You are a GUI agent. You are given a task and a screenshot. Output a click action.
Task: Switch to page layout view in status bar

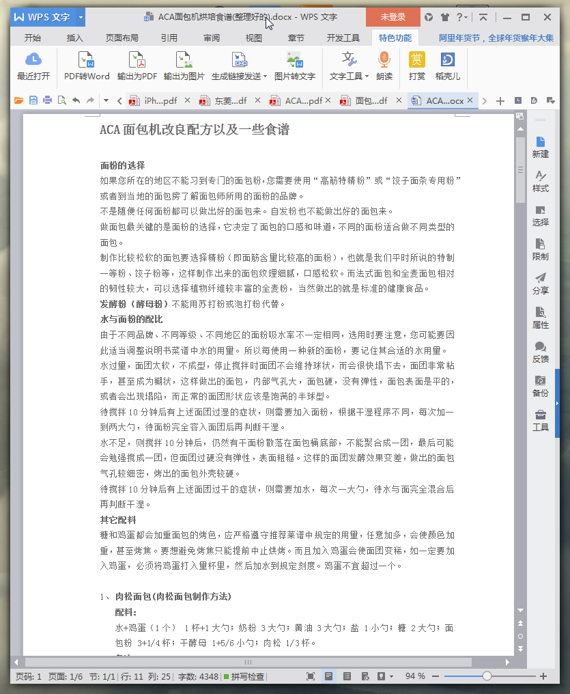point(328,676)
